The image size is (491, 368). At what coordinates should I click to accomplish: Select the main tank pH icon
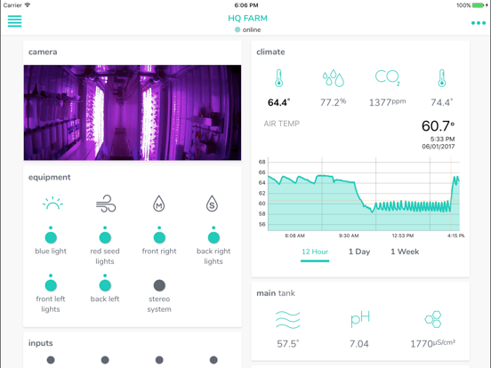[360, 319]
